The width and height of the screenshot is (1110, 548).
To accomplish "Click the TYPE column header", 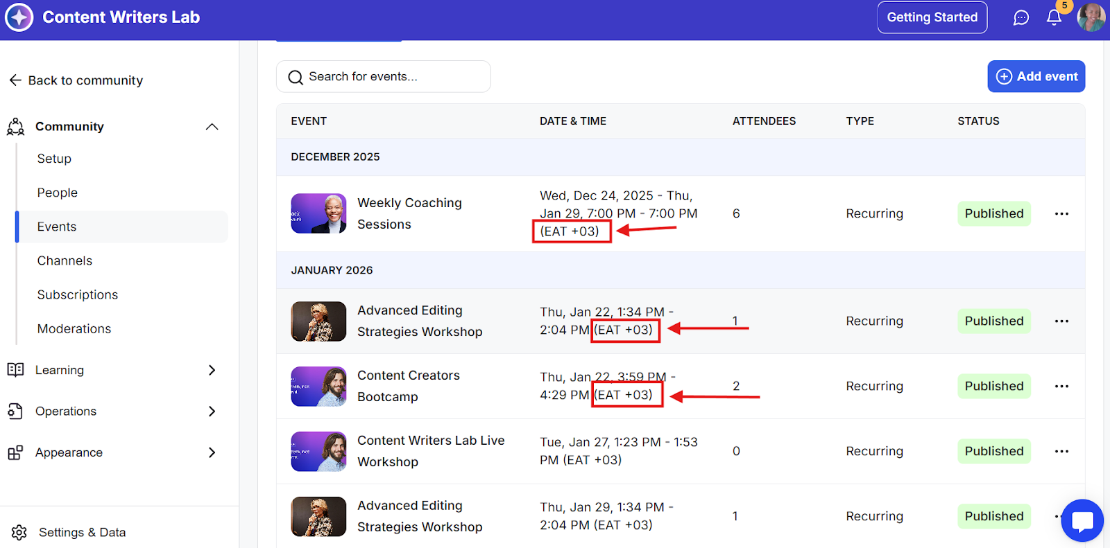I will click(x=860, y=121).
